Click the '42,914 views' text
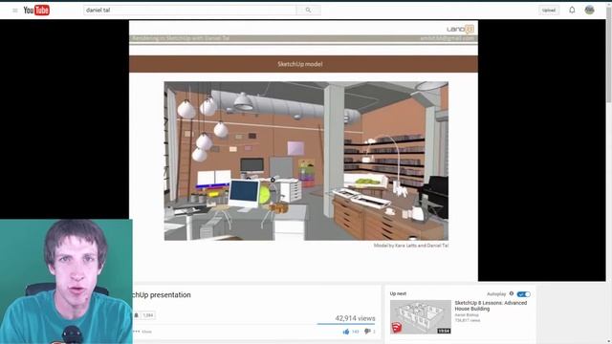Image resolution: width=612 pixels, height=344 pixels. [355, 318]
